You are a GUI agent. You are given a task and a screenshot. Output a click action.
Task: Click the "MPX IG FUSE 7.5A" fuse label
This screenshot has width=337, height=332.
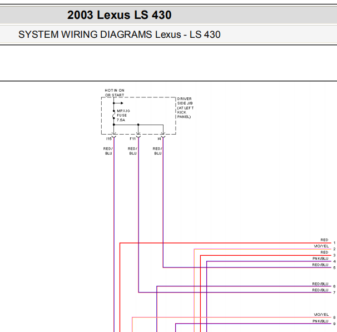[x=123, y=116]
